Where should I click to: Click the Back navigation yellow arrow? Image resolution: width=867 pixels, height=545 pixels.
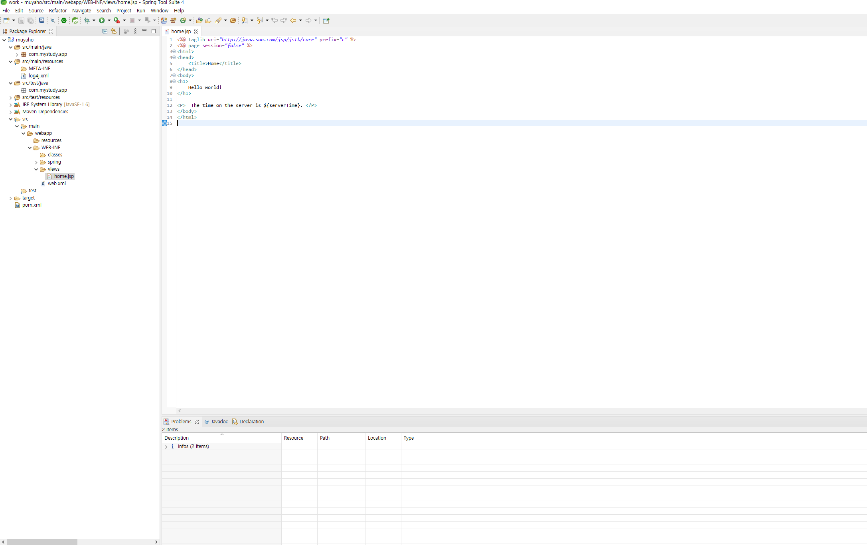(293, 20)
